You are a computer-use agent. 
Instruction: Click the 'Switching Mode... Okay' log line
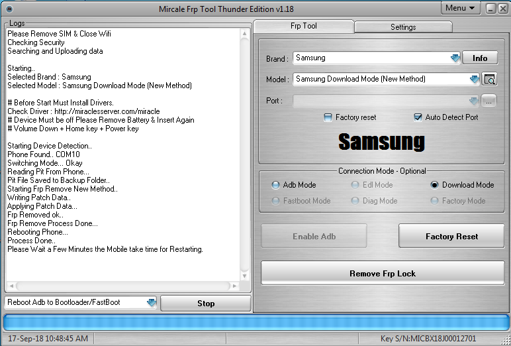(44, 163)
